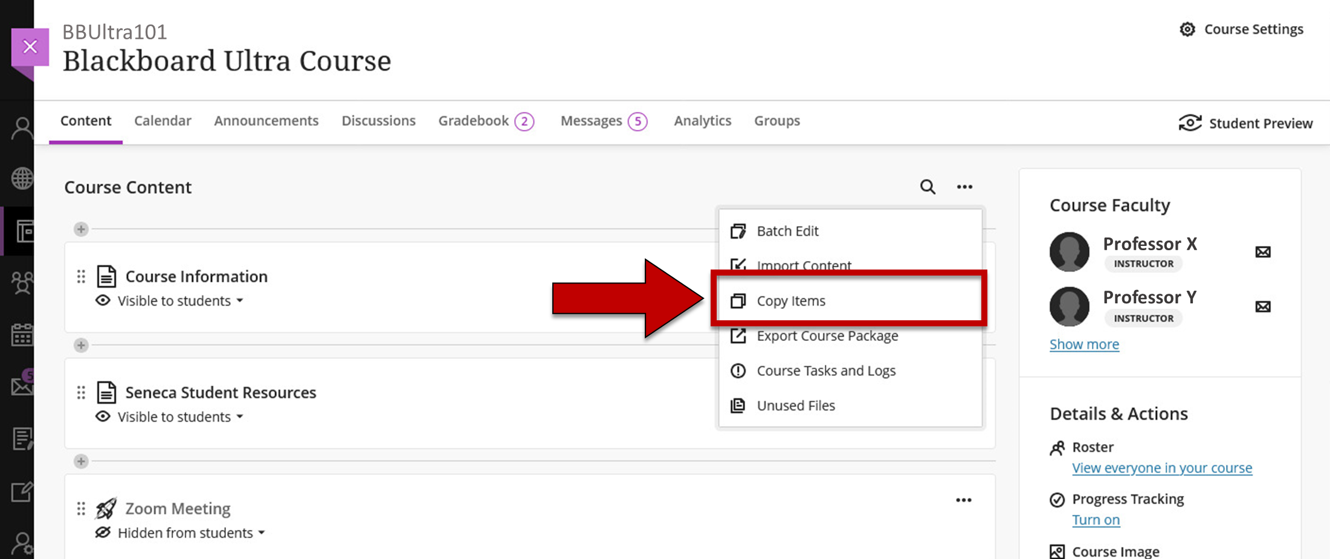The image size is (1330, 559).
Task: Click View everyone in your course
Action: tap(1162, 468)
